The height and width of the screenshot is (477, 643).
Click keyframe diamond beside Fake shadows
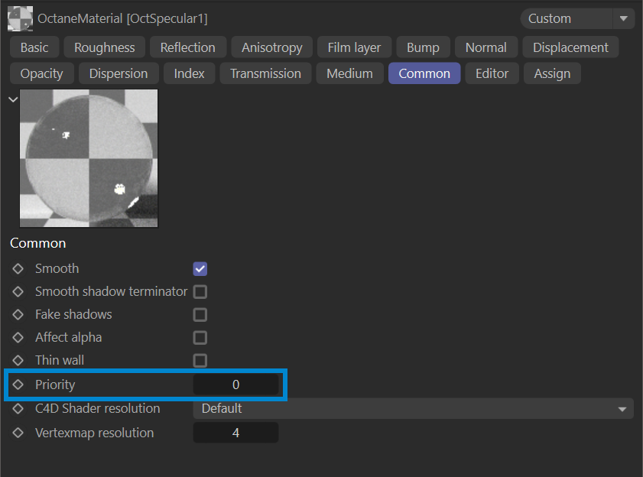pyautogui.click(x=18, y=314)
